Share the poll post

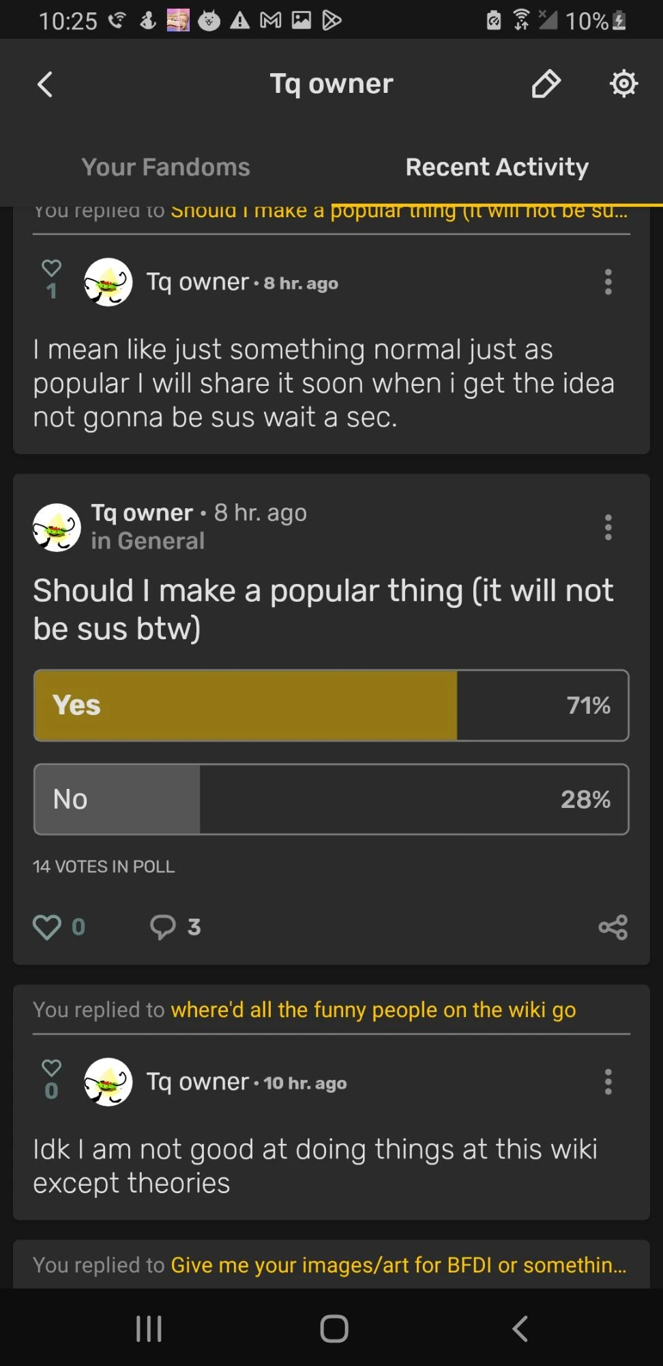coord(613,927)
